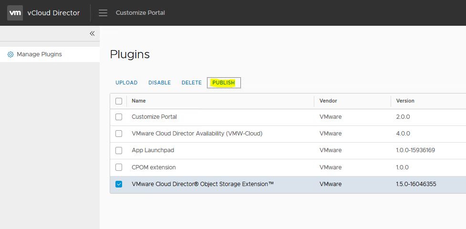466x229 pixels.
Task: Check the Customize Portal plugin checkbox
Action: pos(119,117)
